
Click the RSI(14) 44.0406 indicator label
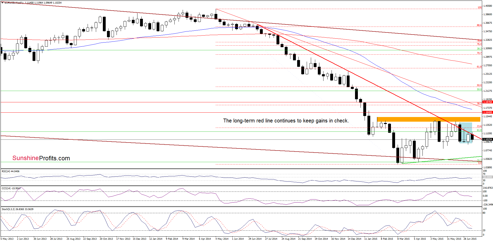[10, 171]
